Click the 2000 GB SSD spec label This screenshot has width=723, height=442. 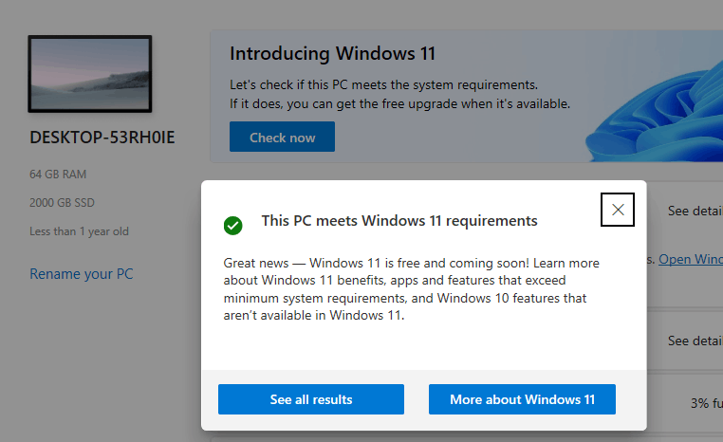click(62, 203)
